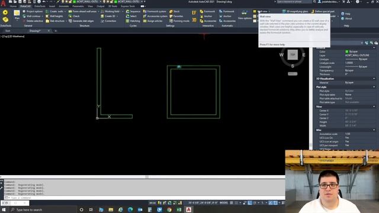Open DokaCAD Help
379x213 pixels.
pyautogui.click(x=345, y=14)
